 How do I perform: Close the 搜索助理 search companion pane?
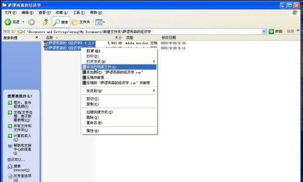[37, 37]
